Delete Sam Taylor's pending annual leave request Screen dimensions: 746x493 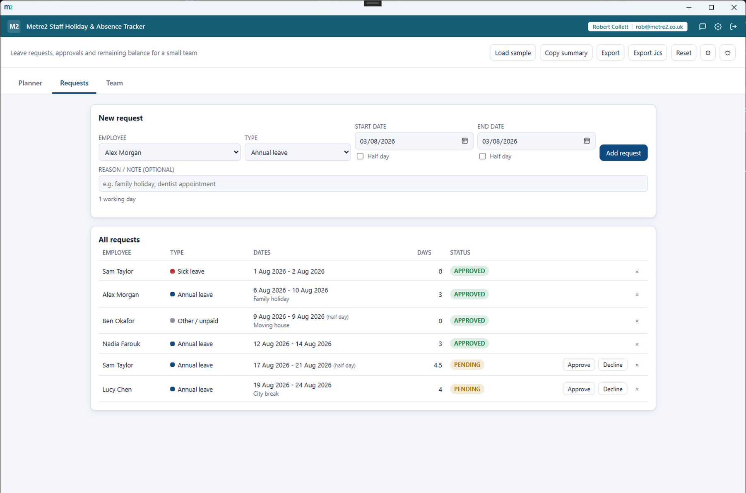pyautogui.click(x=637, y=365)
